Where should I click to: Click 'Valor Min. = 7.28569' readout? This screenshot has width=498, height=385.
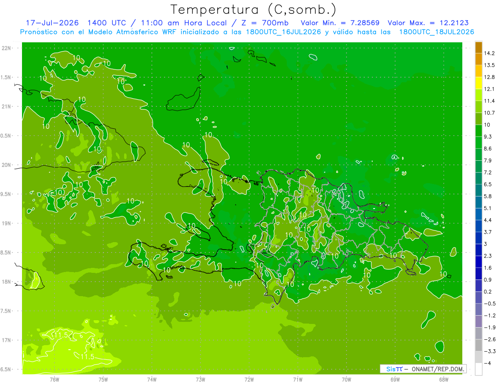point(339,23)
